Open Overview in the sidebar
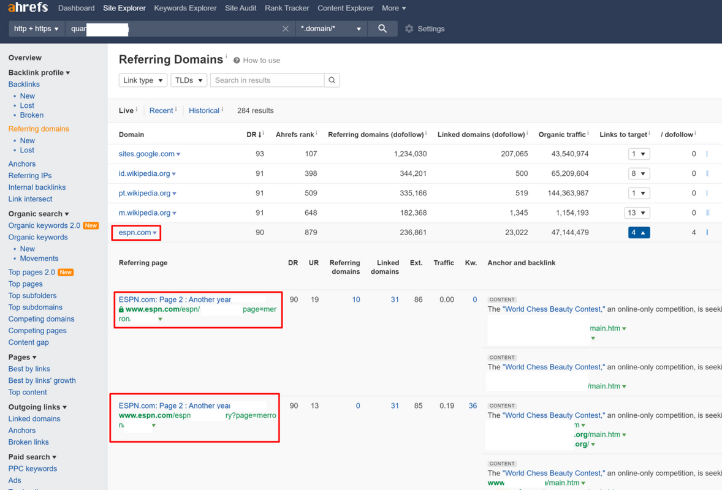722x490 pixels. pyautogui.click(x=25, y=58)
